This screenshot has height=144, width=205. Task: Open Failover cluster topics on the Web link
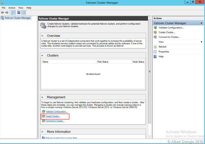pyautogui.click(x=61, y=138)
